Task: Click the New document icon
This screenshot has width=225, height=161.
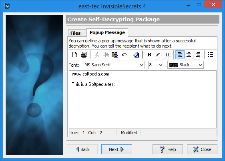Action: point(74,55)
